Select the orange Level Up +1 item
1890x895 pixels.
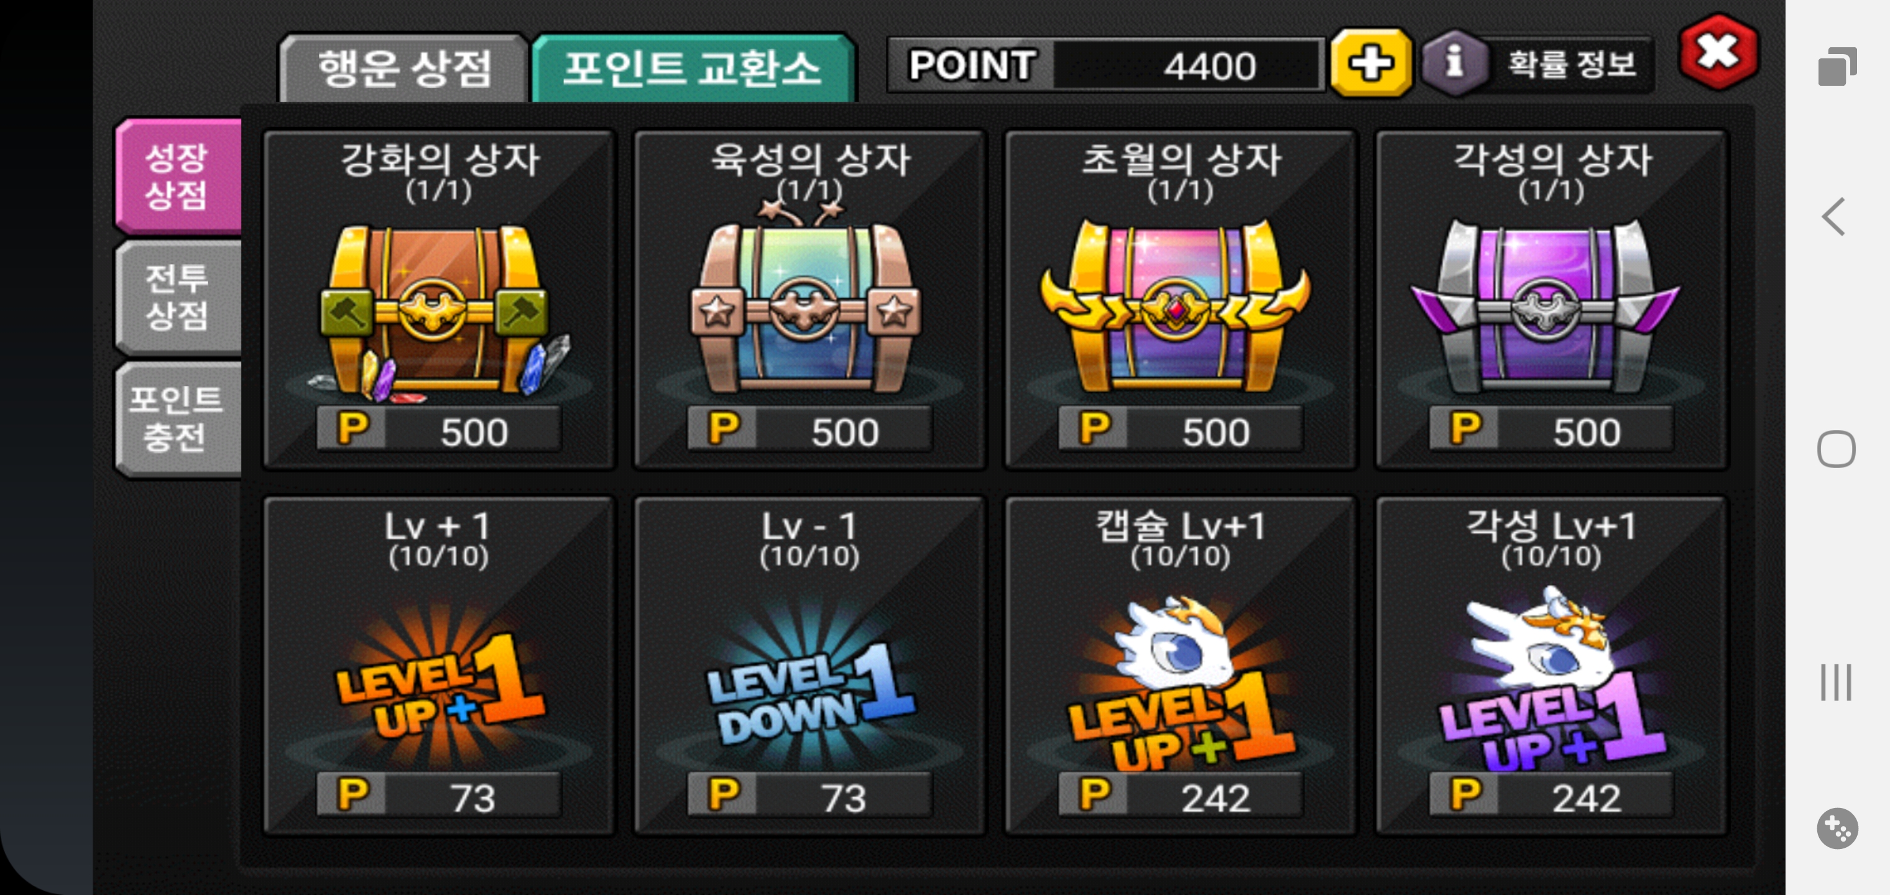[x=439, y=666]
